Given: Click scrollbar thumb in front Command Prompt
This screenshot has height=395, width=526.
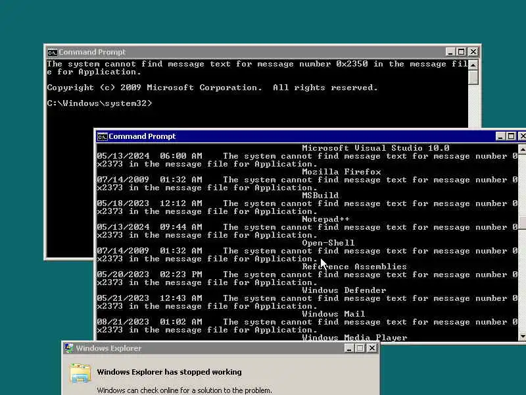Looking at the screenshot, I should point(522,223).
